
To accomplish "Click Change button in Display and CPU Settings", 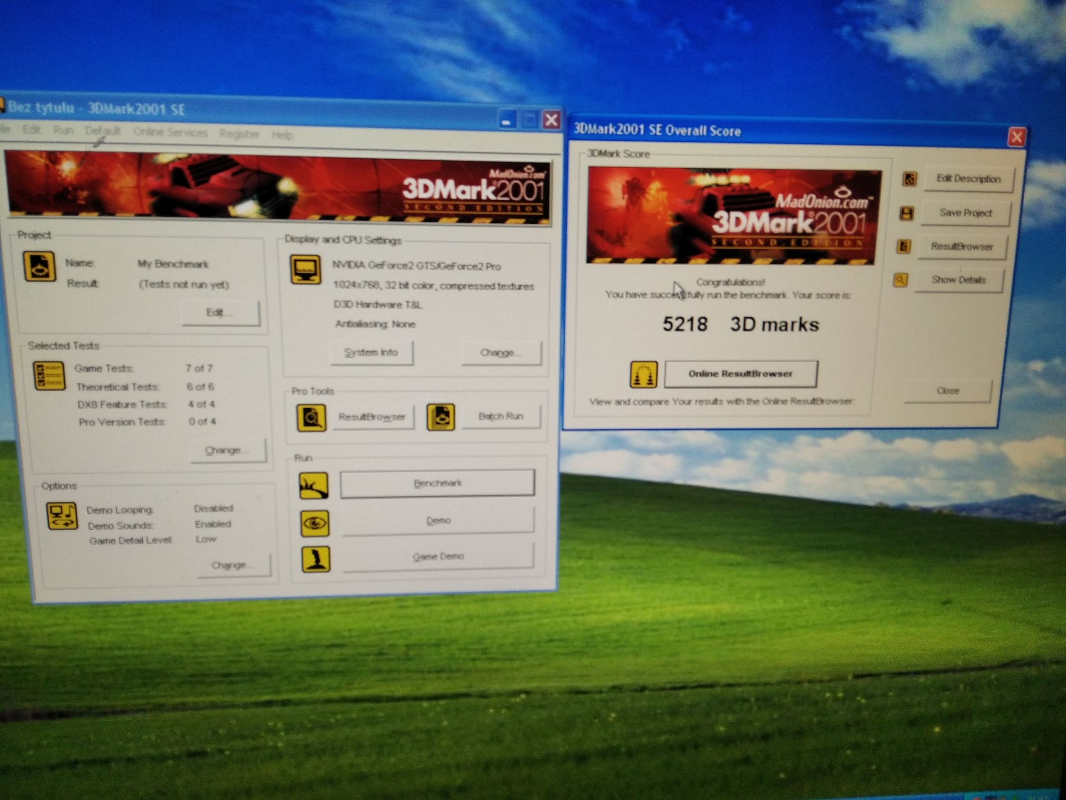I will (x=501, y=353).
